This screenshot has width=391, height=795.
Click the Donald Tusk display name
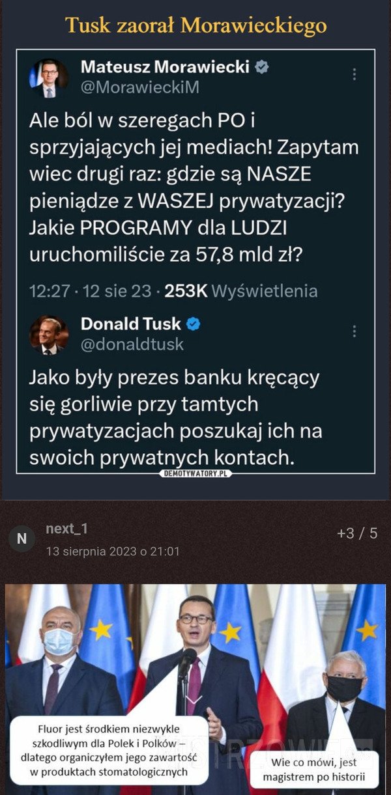130,323
